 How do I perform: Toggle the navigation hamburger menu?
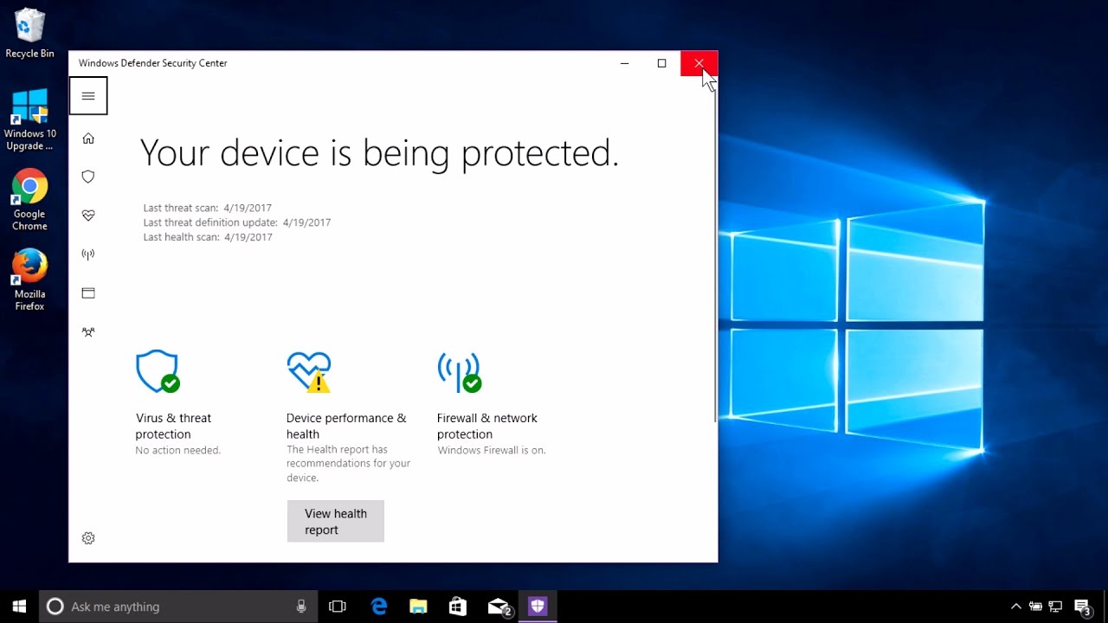pyautogui.click(x=87, y=95)
